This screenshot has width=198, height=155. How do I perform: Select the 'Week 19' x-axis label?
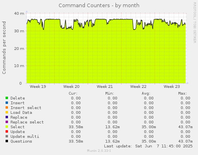point(38,87)
